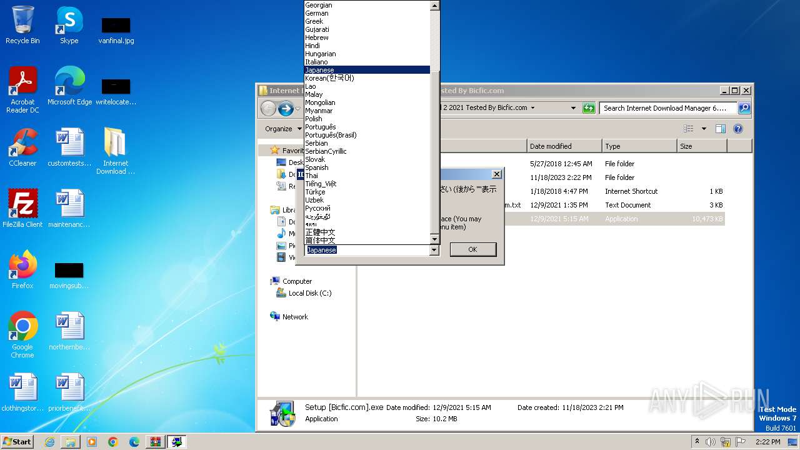The height and width of the screenshot is (450, 800).
Task: Open Acrobat Reader DC shortcut
Action: click(x=22, y=90)
